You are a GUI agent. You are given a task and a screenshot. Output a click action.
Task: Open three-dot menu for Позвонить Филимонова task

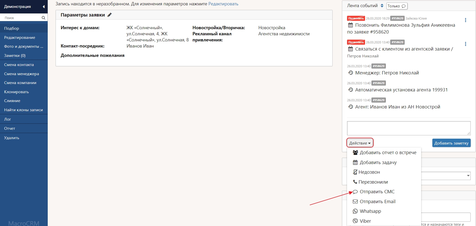465,20
